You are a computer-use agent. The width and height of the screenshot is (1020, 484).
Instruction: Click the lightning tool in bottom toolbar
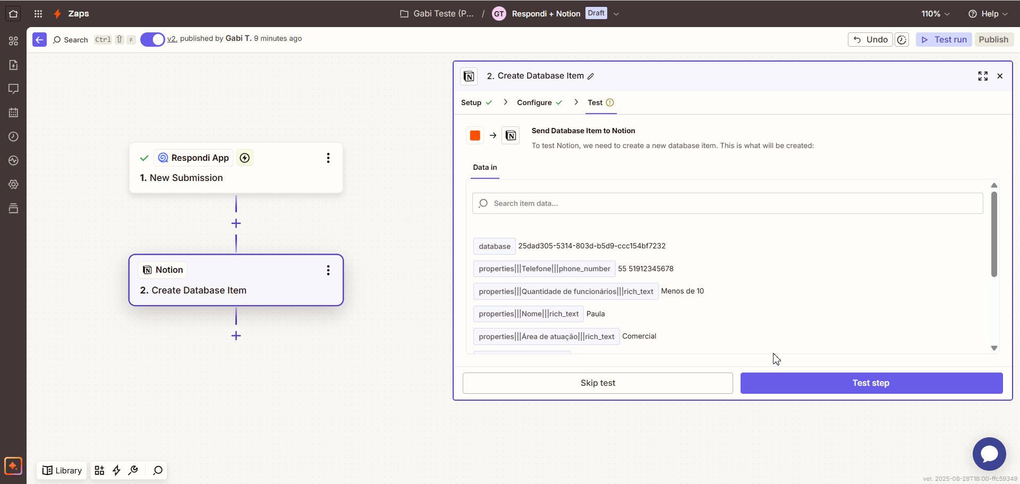tap(116, 470)
